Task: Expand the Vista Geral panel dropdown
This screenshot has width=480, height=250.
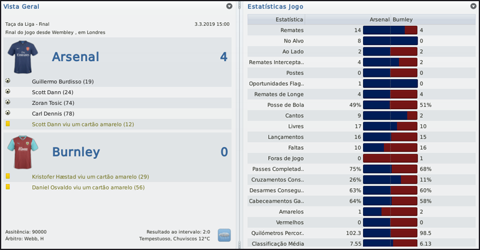Action: [x=229, y=6]
